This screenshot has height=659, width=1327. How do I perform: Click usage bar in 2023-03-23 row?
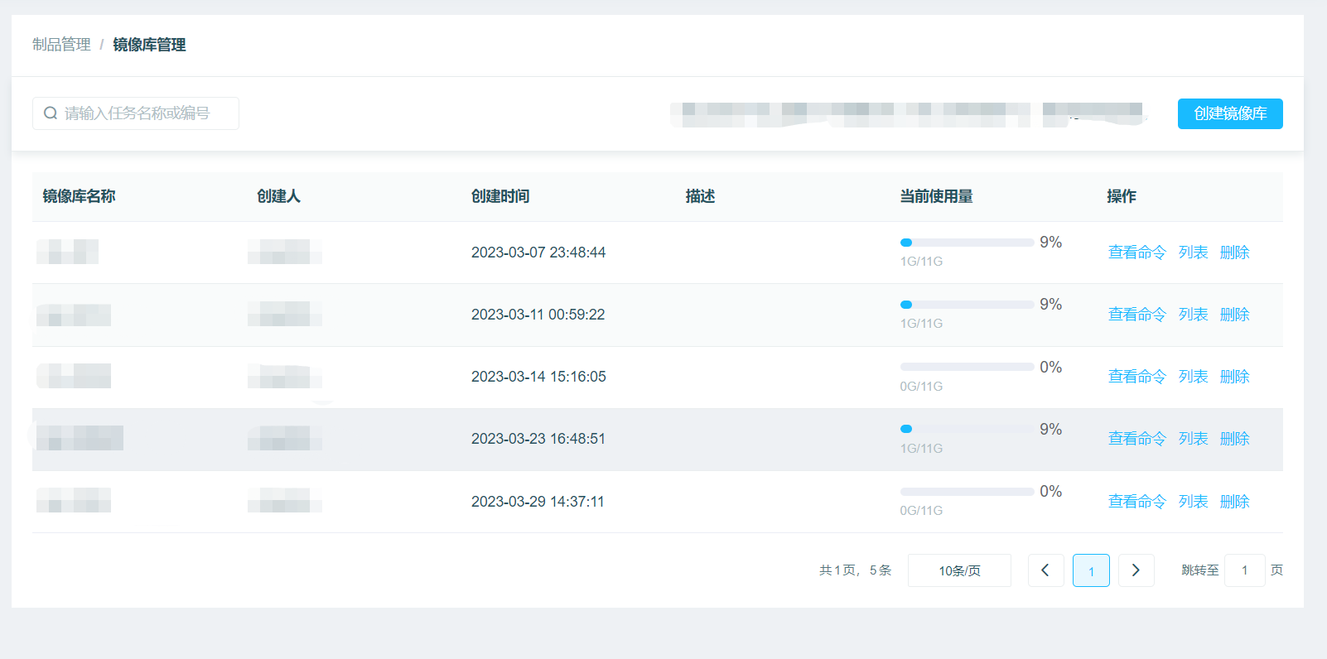click(x=967, y=429)
